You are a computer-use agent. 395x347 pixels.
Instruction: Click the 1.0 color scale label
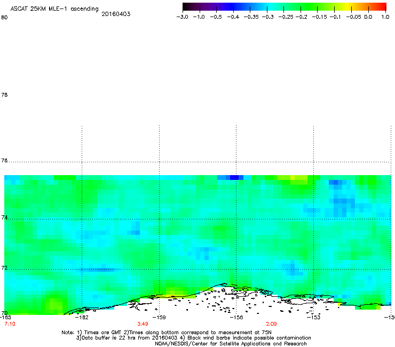(x=385, y=17)
